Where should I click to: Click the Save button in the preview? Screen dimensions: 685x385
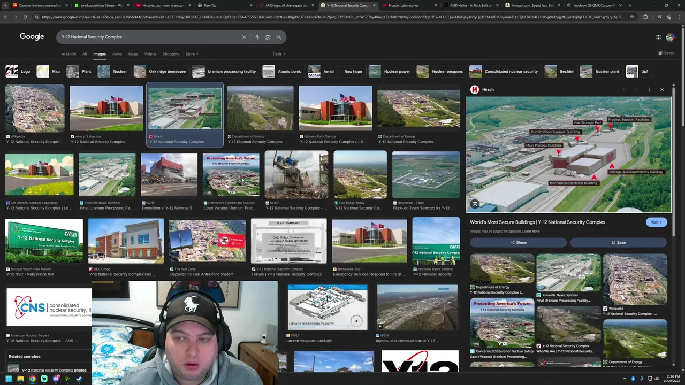tap(619, 242)
